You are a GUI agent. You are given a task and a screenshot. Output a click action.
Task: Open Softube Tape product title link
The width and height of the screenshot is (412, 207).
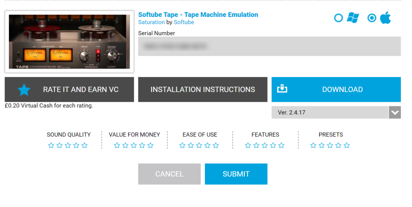(x=198, y=14)
